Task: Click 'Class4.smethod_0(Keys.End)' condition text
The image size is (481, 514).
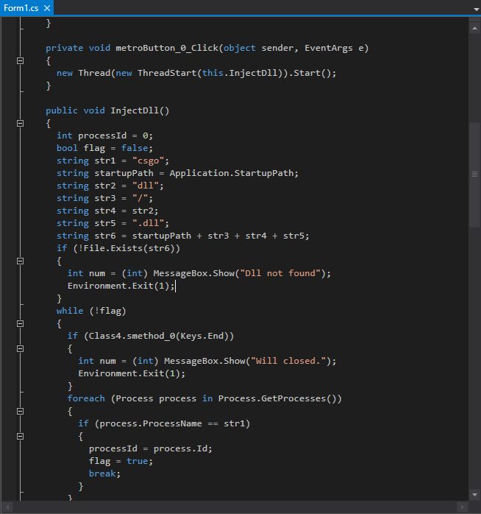Action: click(159, 336)
